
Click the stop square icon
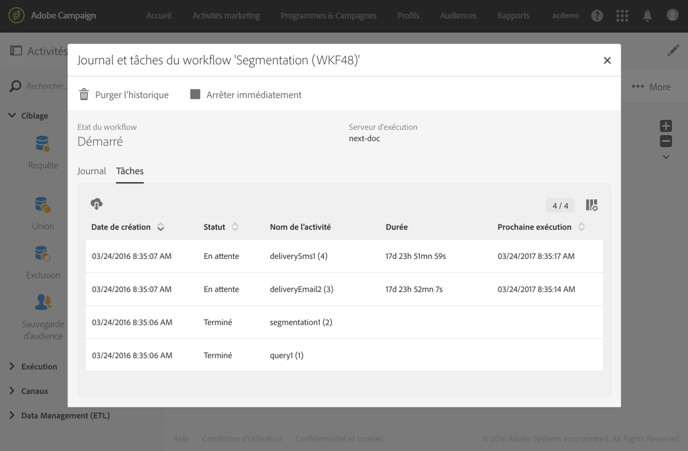195,94
